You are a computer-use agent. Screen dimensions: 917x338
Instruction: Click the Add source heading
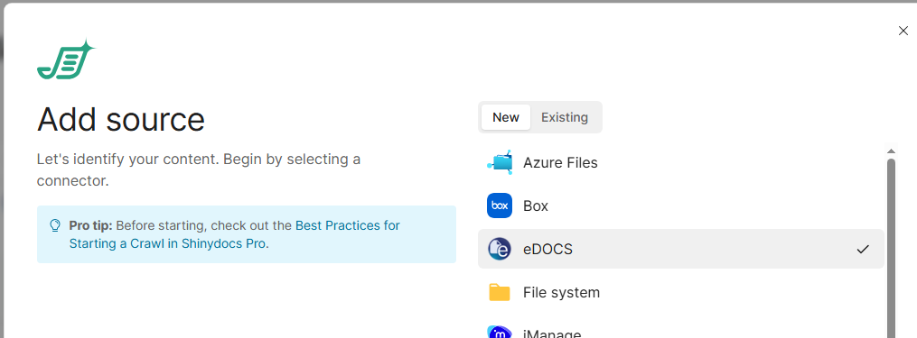click(121, 119)
